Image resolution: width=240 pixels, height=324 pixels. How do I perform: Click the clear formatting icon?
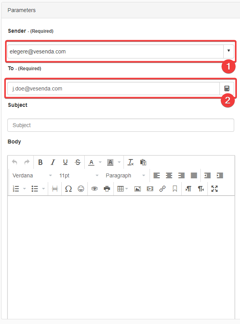(131, 162)
